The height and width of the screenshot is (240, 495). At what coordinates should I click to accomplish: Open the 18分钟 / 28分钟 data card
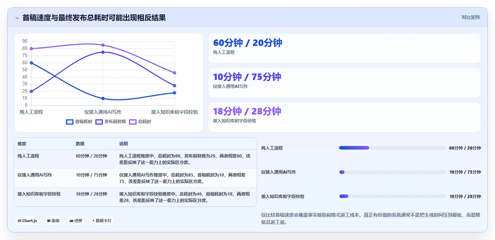point(344,117)
